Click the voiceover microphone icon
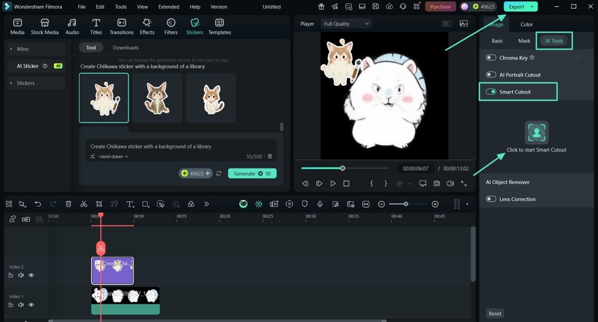 point(320,204)
